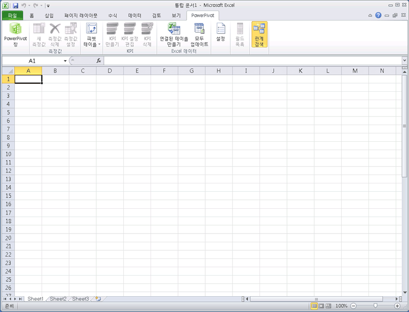Image resolution: width=409 pixels, height=312 pixels.
Task: Open the Excel Help question mark icon
Action: point(378,15)
